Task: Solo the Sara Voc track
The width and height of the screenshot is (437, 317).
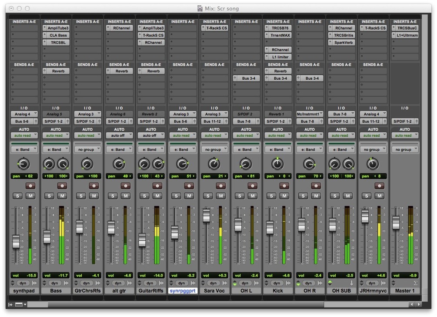Action: tap(208, 196)
